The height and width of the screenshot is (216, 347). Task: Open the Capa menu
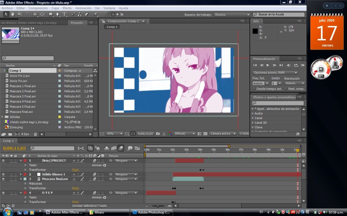click(x=55, y=8)
